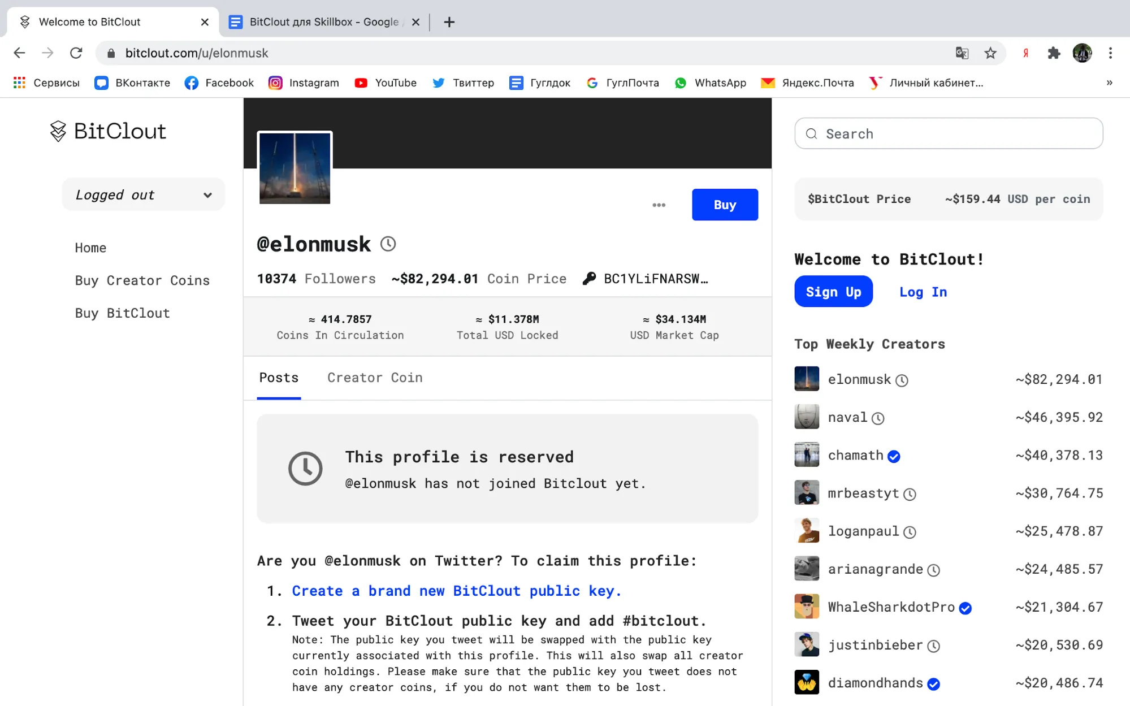Click the reserved clock icon beside @elonmusk
Viewport: 1130px width, 706px height.
(x=388, y=244)
